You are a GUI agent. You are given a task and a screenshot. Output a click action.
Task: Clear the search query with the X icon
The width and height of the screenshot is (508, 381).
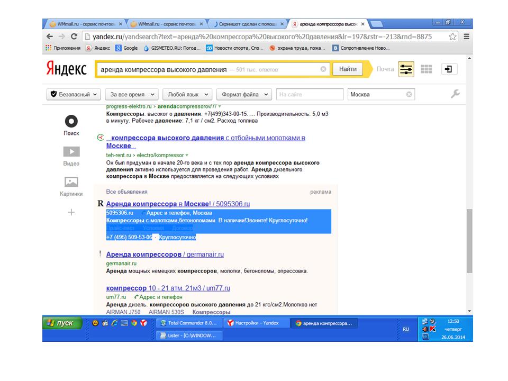point(323,69)
